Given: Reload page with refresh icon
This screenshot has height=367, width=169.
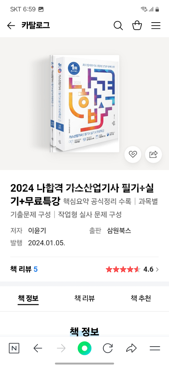Looking at the screenshot, I should [108, 348].
